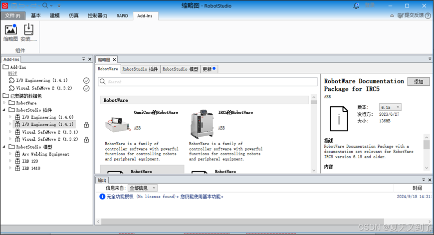The height and width of the screenshot is (235, 434).
Task: Click the lock icon beside Visual SafeMove 2 (1.3.2)
Action: (86, 140)
